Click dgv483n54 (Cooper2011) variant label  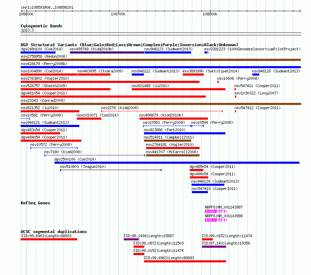click(x=44, y=130)
